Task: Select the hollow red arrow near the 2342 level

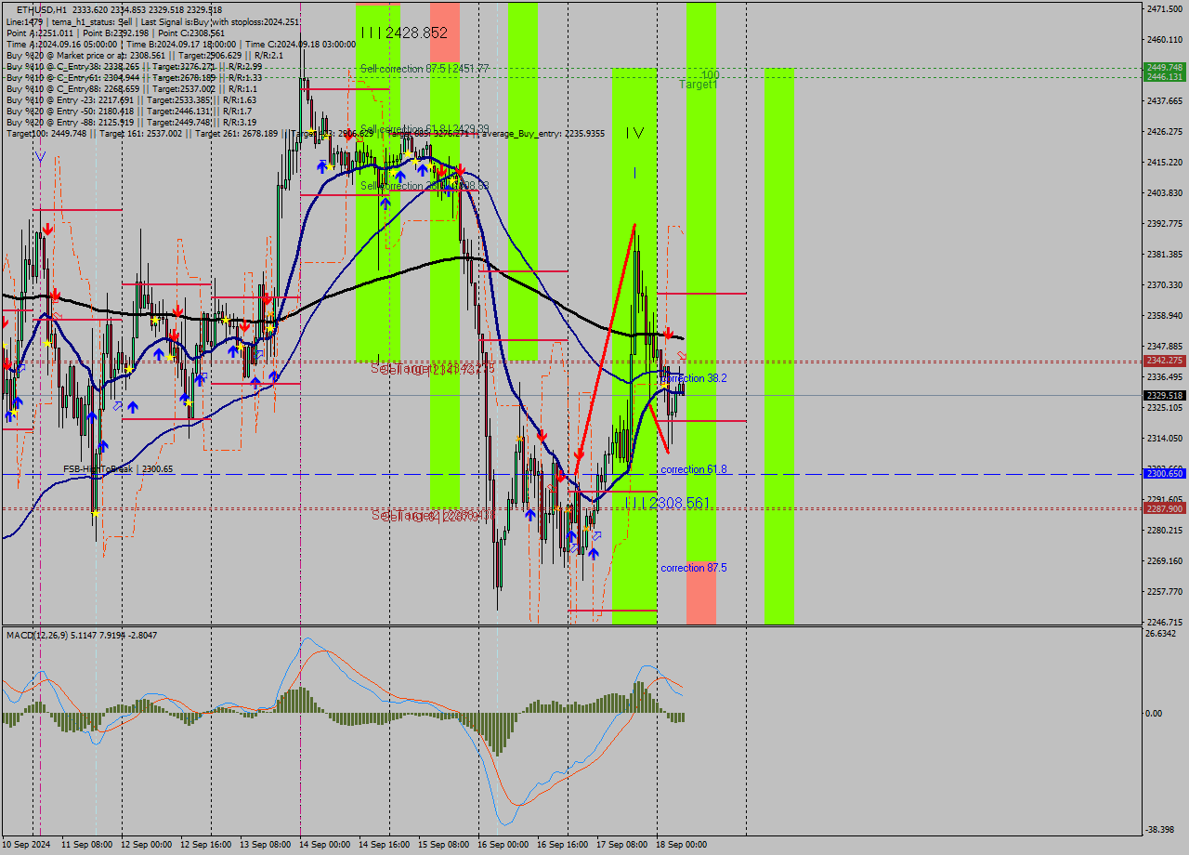Action: [682, 356]
